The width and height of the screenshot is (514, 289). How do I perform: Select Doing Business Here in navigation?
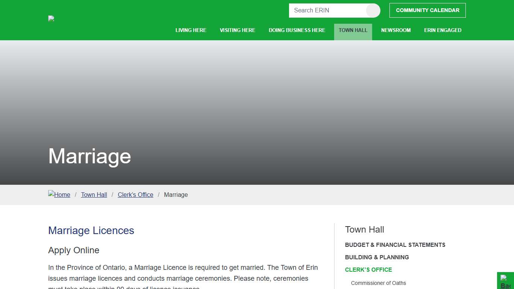click(x=297, y=30)
